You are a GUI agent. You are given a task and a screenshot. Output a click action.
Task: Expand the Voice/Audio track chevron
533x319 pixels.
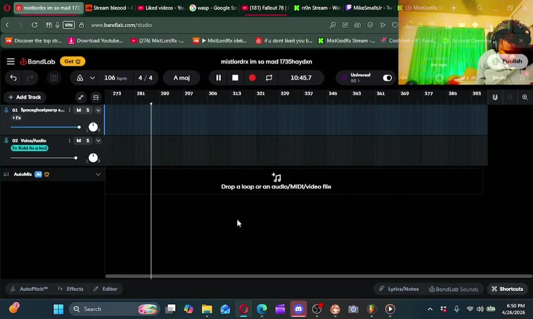[98, 140]
